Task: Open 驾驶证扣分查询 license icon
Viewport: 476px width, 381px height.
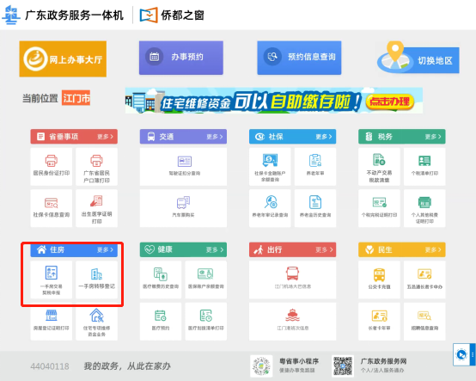Action: click(184, 162)
